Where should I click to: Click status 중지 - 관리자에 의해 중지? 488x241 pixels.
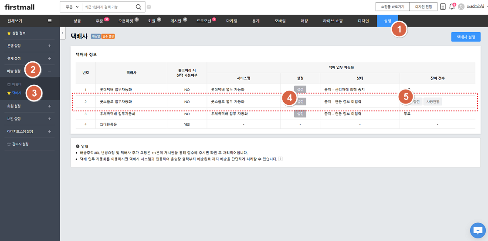point(344,90)
